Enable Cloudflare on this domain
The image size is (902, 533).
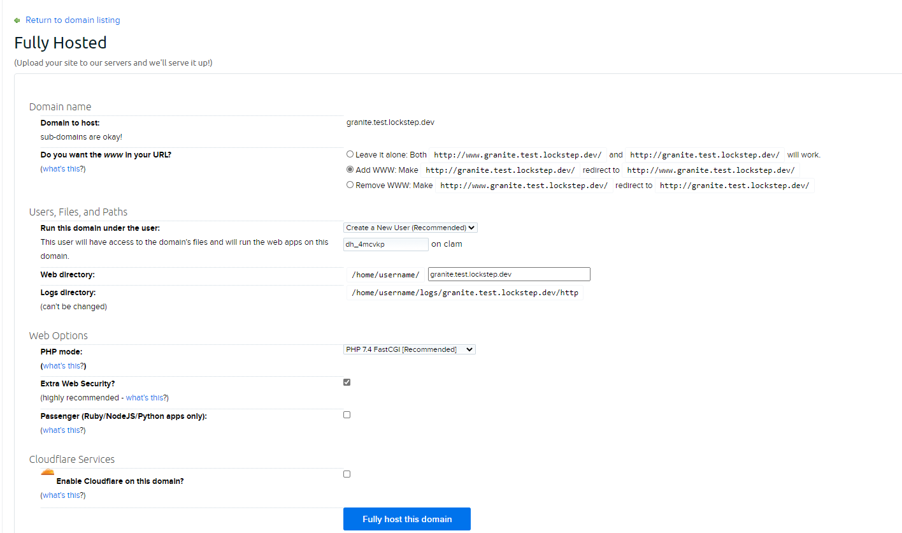[347, 474]
